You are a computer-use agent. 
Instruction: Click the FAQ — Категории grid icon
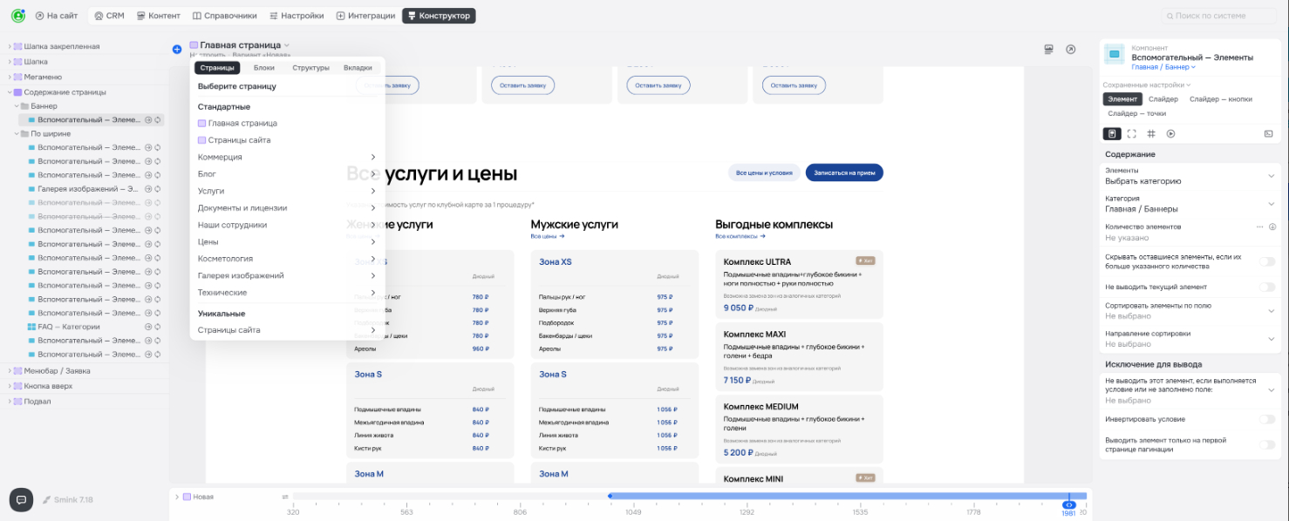tap(32, 327)
